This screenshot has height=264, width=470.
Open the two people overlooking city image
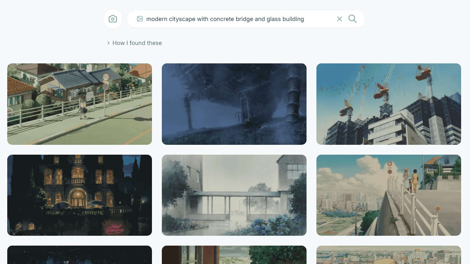coord(389,195)
